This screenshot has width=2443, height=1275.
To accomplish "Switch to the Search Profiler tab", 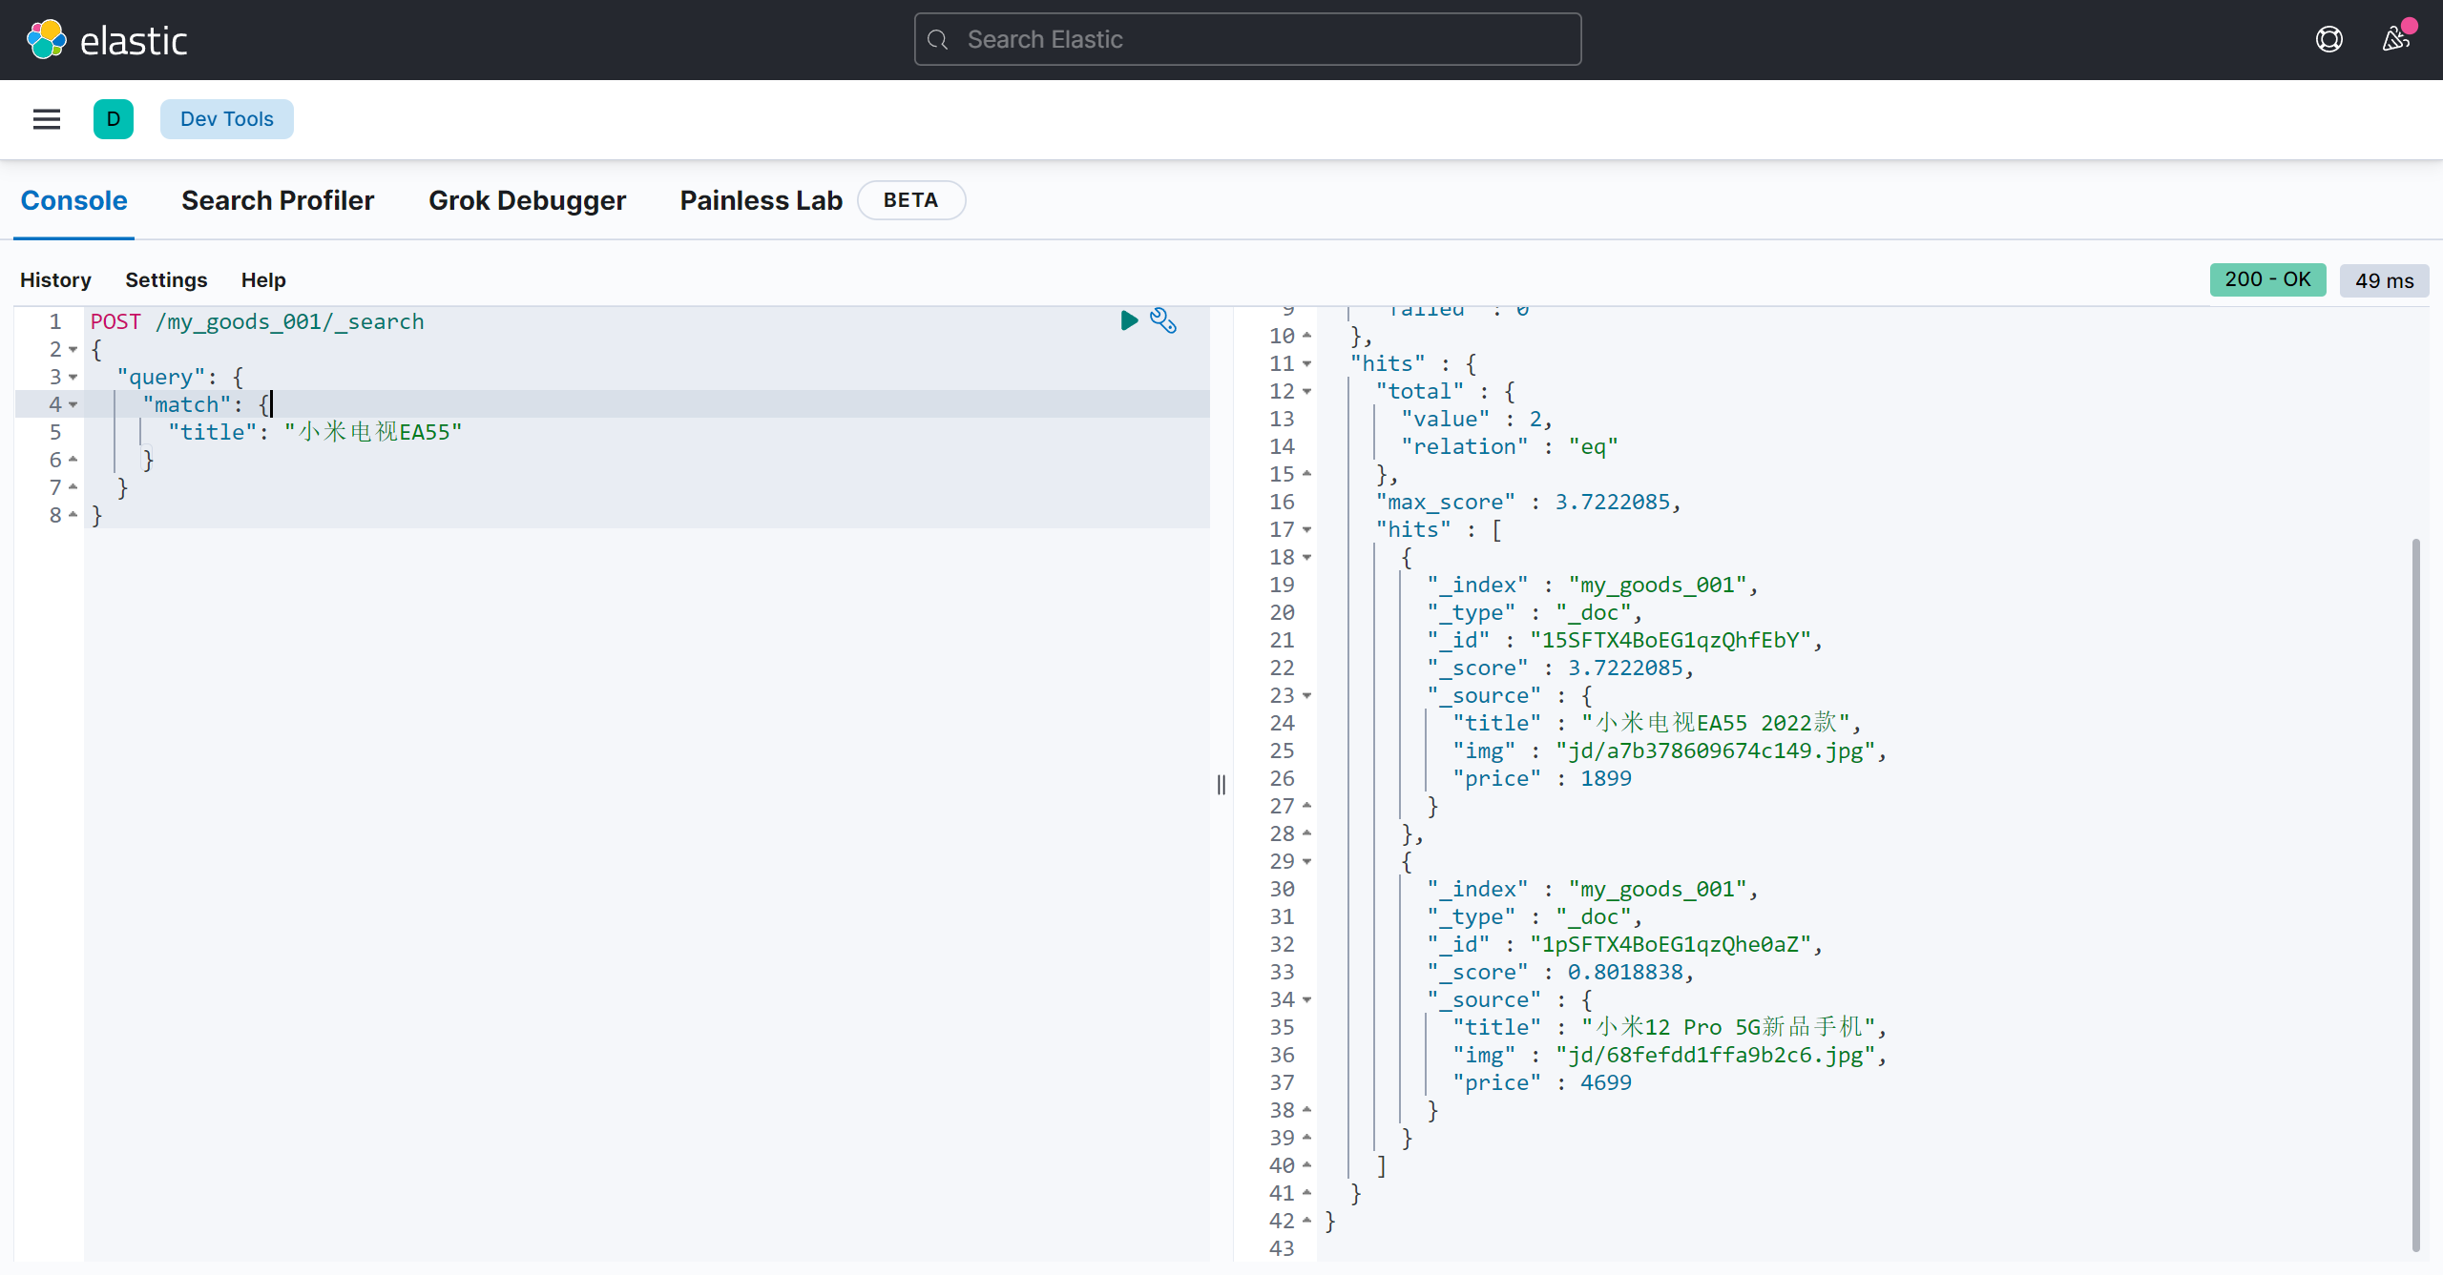I will tap(278, 200).
